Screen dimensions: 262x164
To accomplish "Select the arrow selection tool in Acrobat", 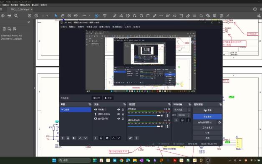I will click(56, 16).
